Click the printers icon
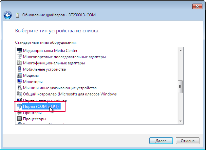This screenshot has width=206, height=150. pyautogui.click(x=20, y=113)
